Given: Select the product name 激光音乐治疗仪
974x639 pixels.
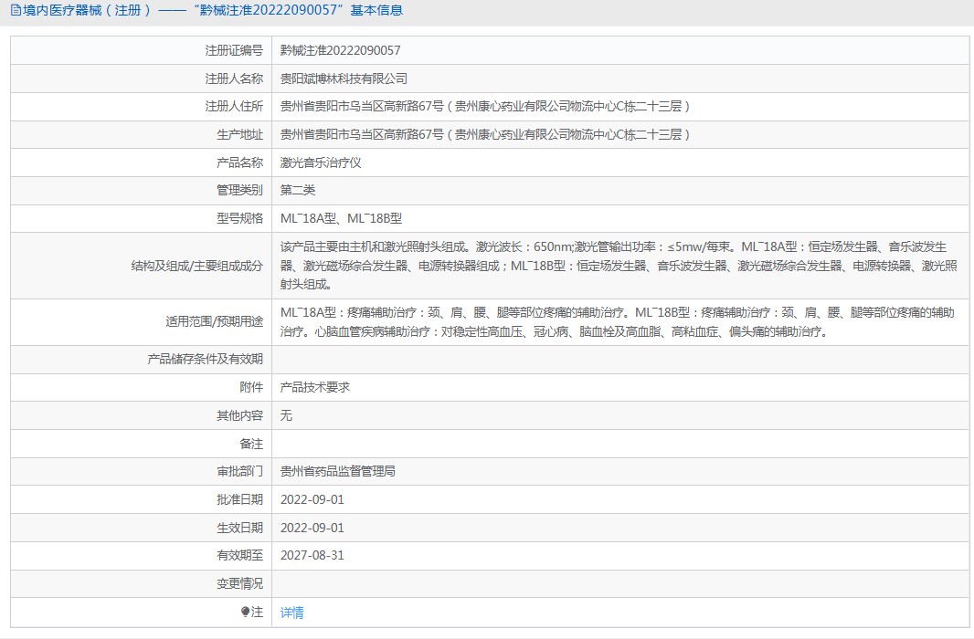Looking at the screenshot, I should click(x=321, y=162).
